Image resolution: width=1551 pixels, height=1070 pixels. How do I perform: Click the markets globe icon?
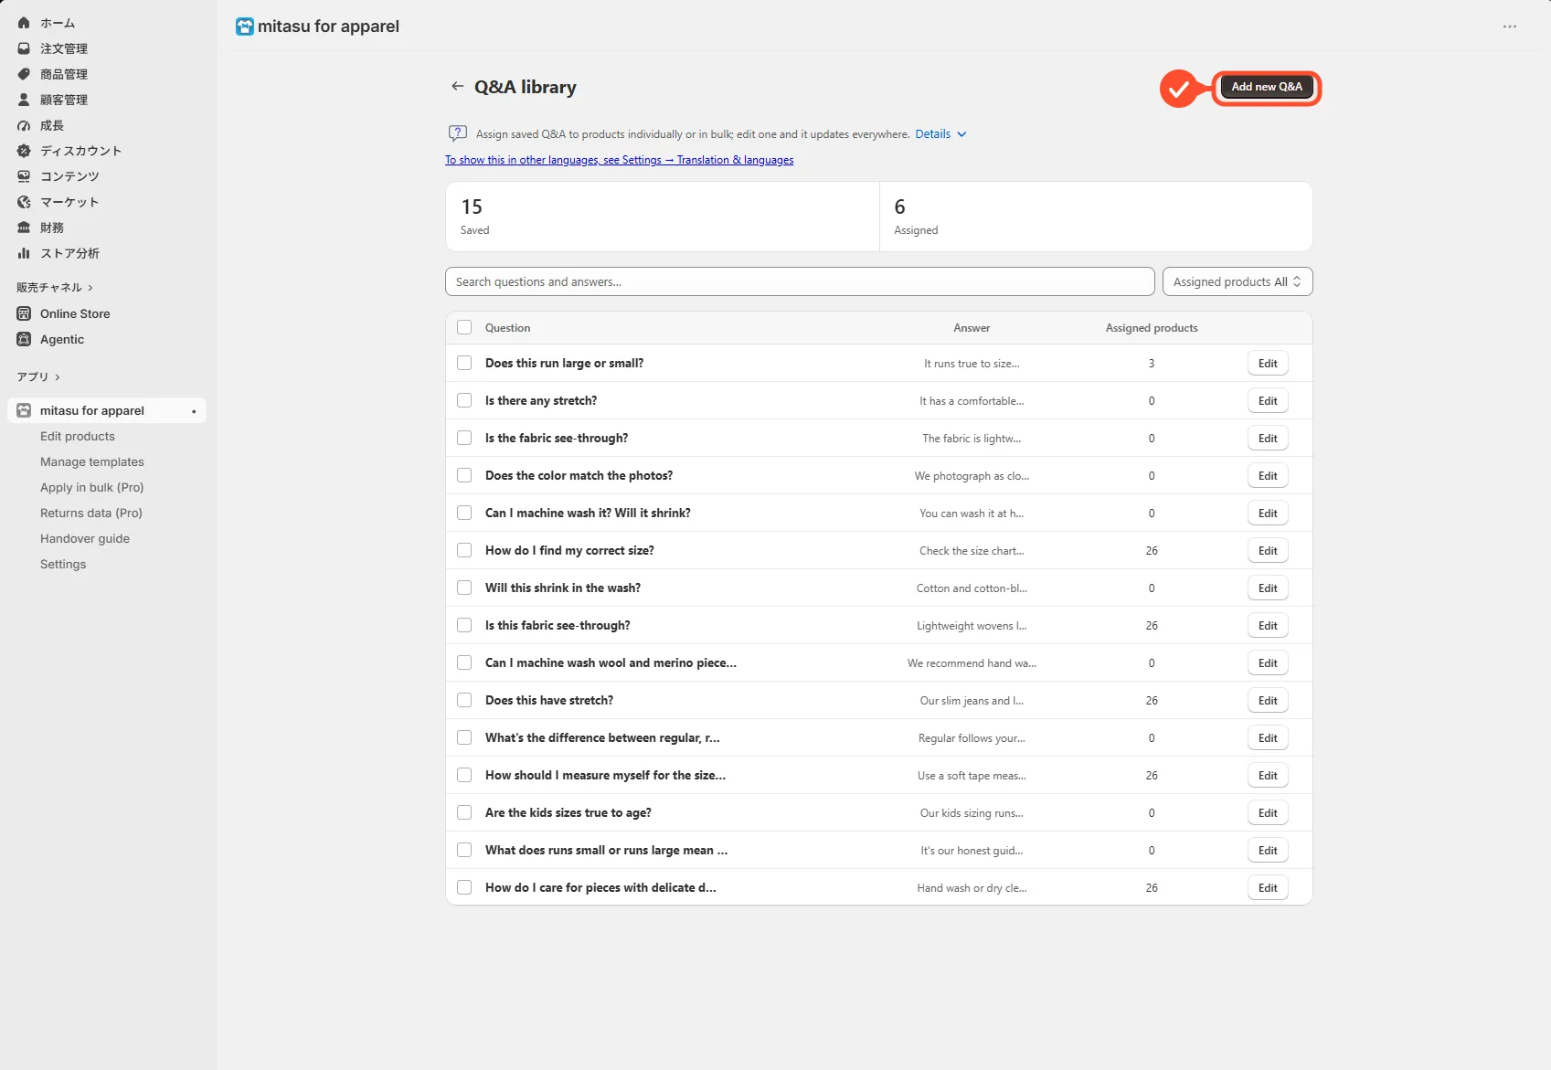24,202
